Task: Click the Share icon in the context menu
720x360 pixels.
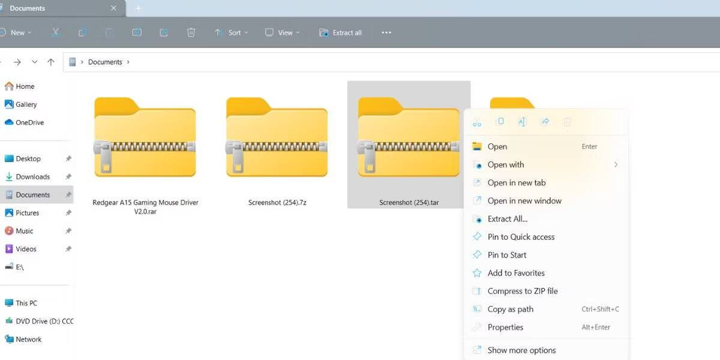Action: tap(545, 122)
